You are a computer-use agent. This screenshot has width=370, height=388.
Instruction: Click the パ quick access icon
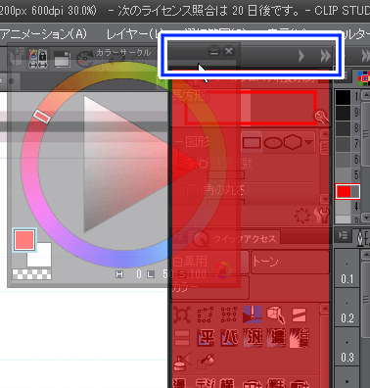click(x=229, y=338)
